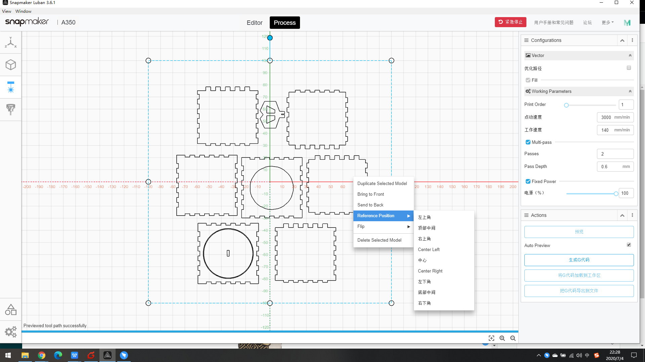
Task: Toggle the Fixed Power checkbox
Action: [x=528, y=181]
